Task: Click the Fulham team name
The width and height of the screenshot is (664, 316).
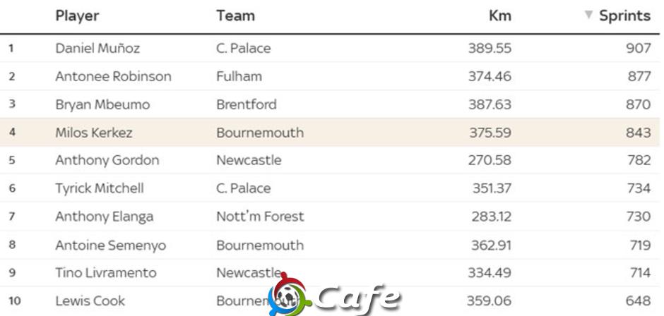Action: (x=239, y=77)
